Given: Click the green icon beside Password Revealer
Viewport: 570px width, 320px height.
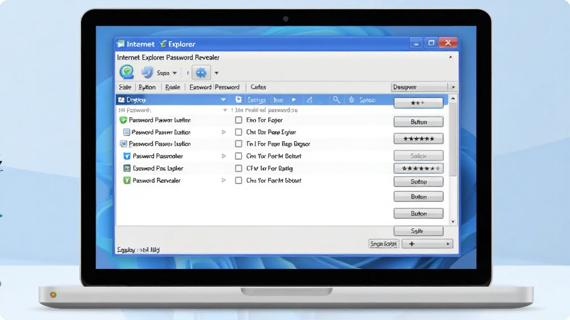Looking at the screenshot, I should (x=127, y=181).
